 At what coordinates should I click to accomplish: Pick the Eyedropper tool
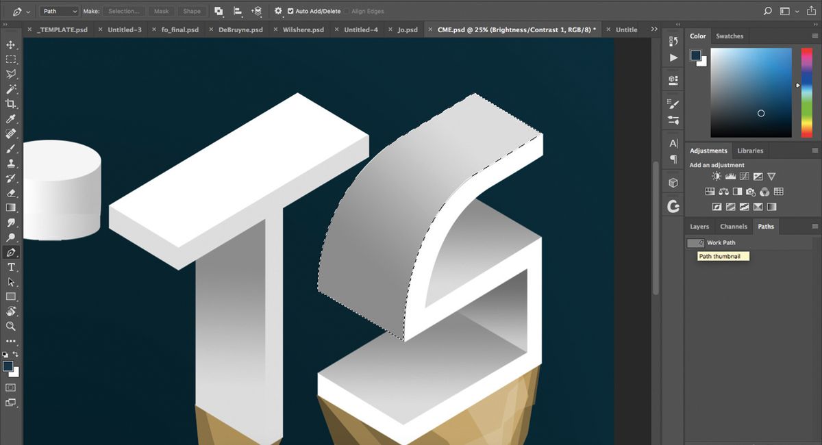click(x=10, y=118)
